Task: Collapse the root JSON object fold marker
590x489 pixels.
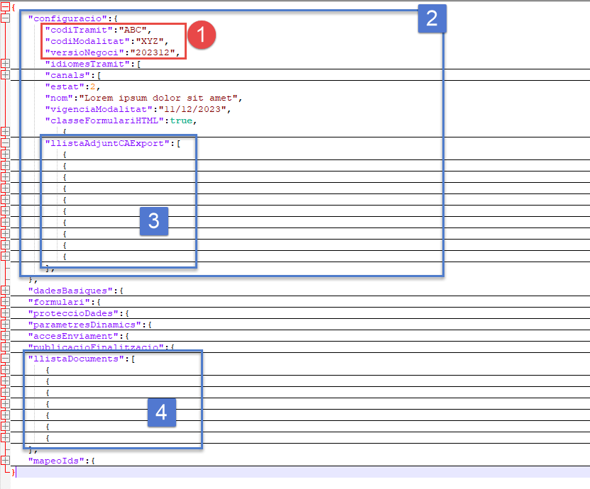Action: click(x=5, y=6)
